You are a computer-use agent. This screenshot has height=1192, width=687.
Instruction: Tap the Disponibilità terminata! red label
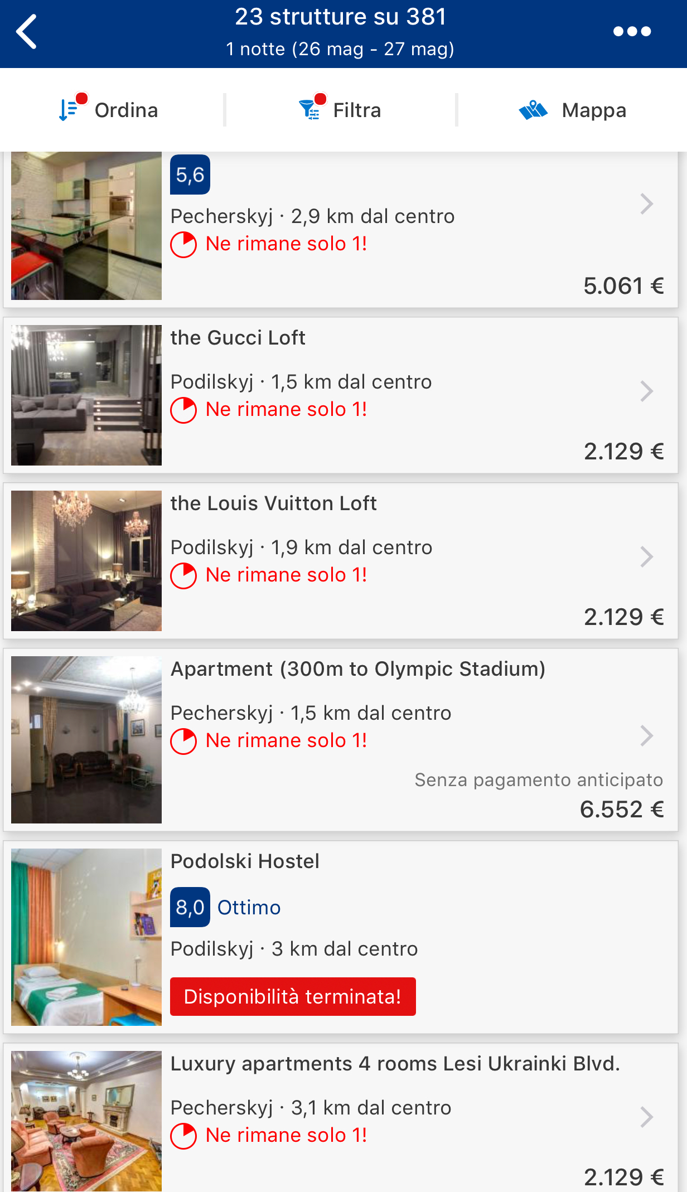coord(293,996)
